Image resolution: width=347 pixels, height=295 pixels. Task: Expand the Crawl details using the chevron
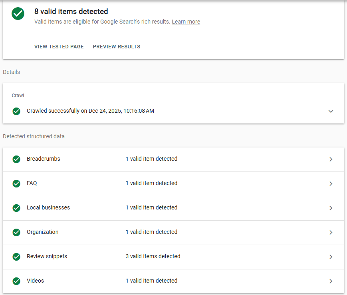[x=331, y=111]
